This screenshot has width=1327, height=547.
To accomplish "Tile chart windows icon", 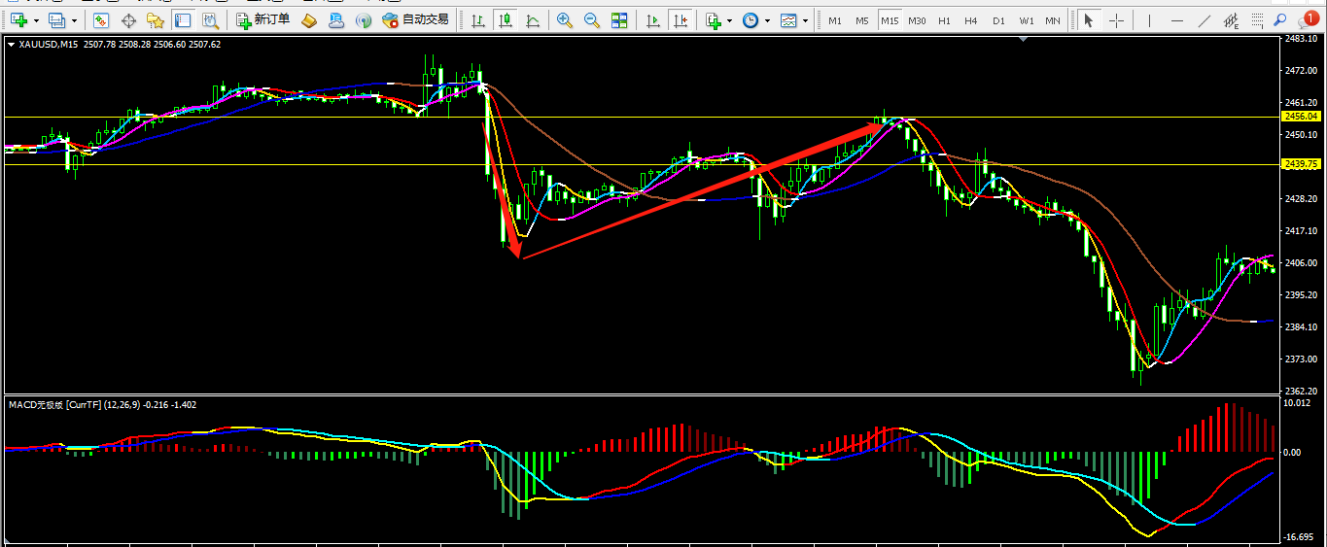I will point(619,20).
